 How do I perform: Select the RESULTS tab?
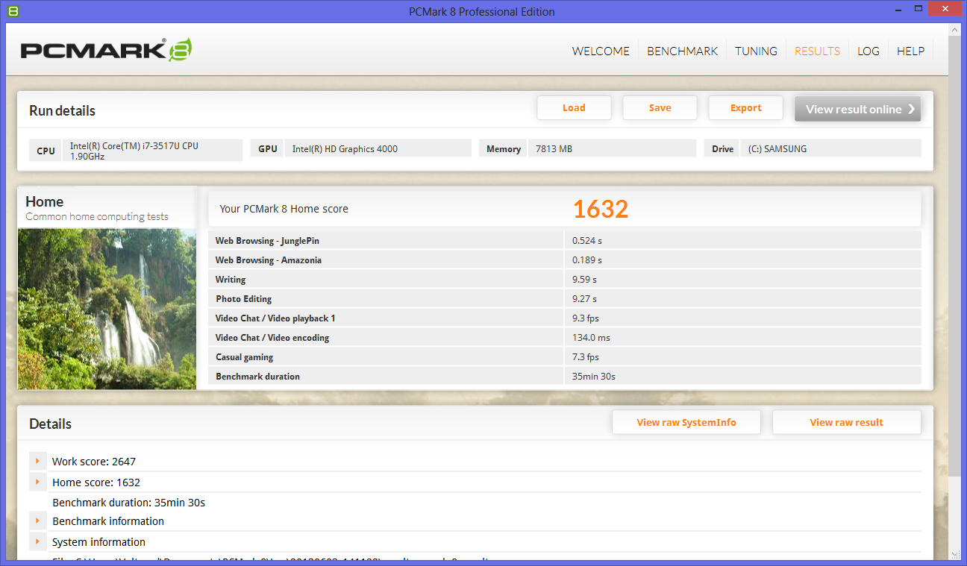817,51
